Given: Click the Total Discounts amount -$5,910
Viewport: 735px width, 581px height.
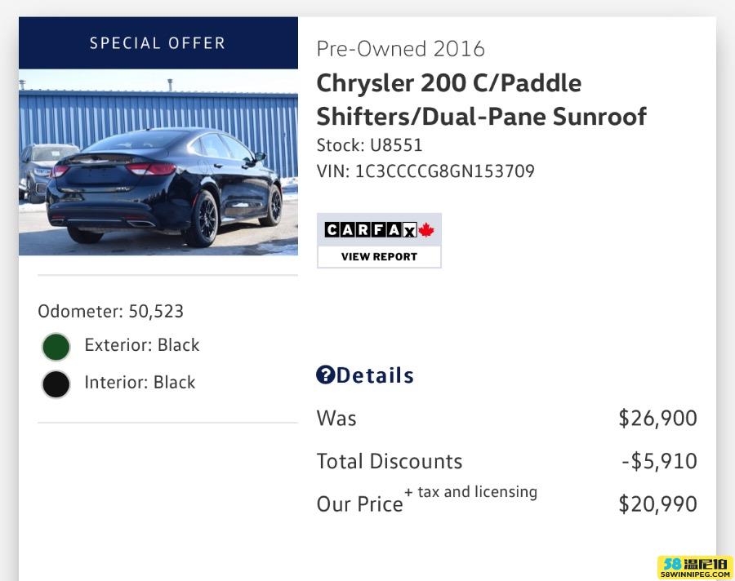Looking at the screenshot, I should coord(660,461).
